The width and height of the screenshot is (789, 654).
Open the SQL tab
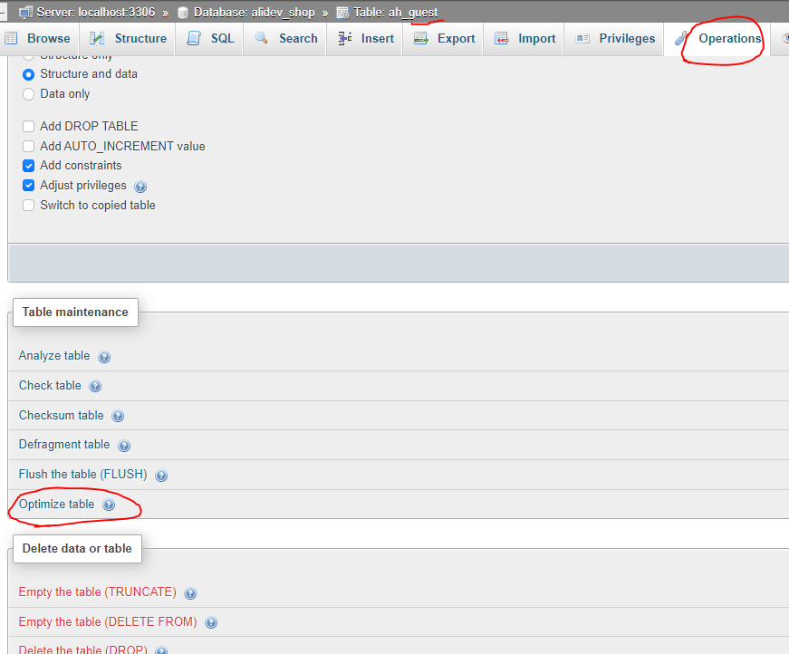pos(209,39)
